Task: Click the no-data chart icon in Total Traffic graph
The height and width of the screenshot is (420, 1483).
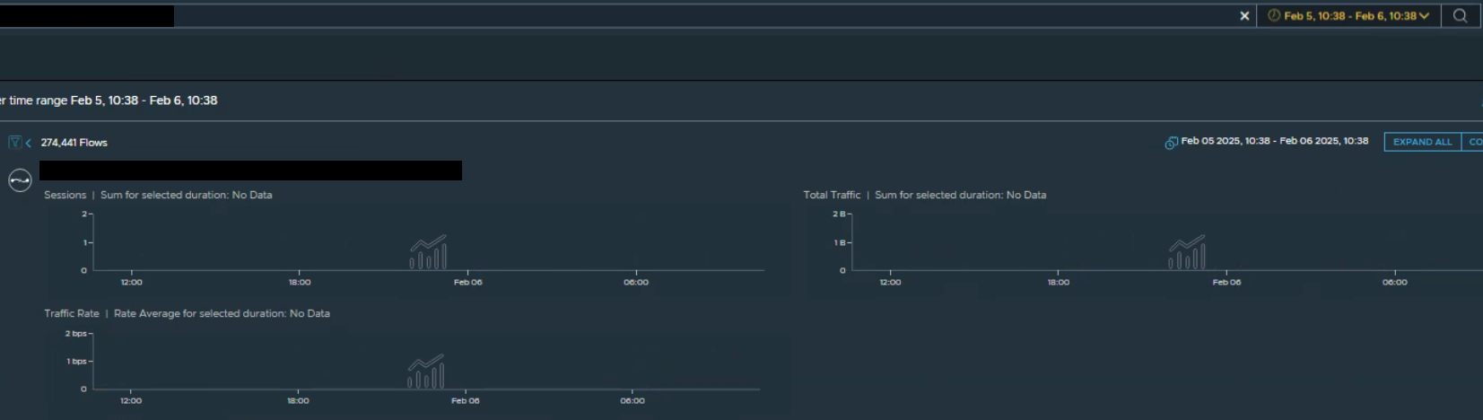Action: tap(1186, 252)
